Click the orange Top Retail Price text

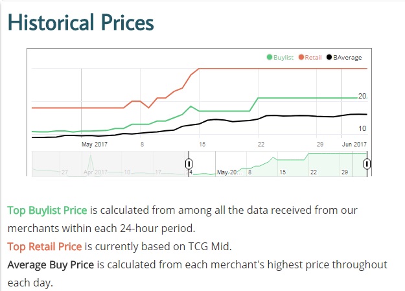44,246
